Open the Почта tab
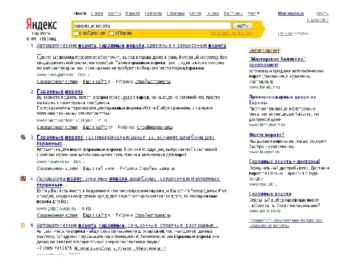The width and height of the screenshot is (343, 257). (97, 13)
